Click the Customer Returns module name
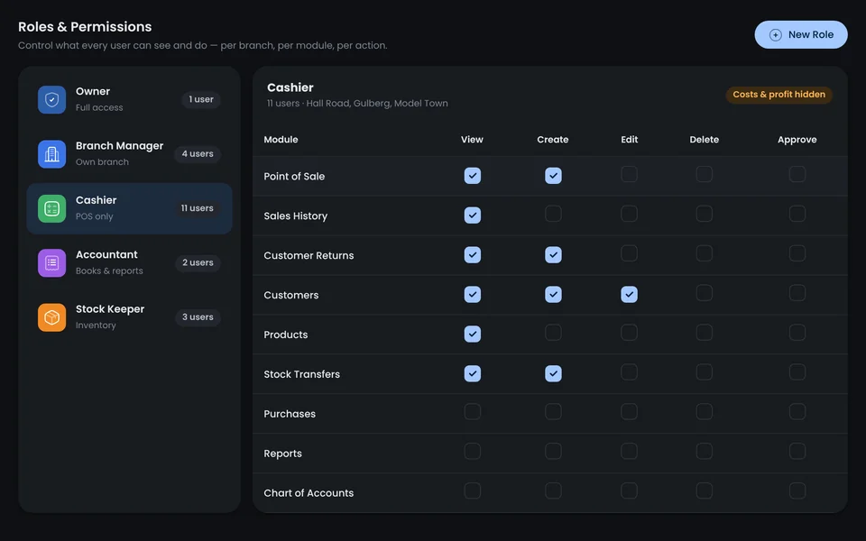 pyautogui.click(x=309, y=255)
